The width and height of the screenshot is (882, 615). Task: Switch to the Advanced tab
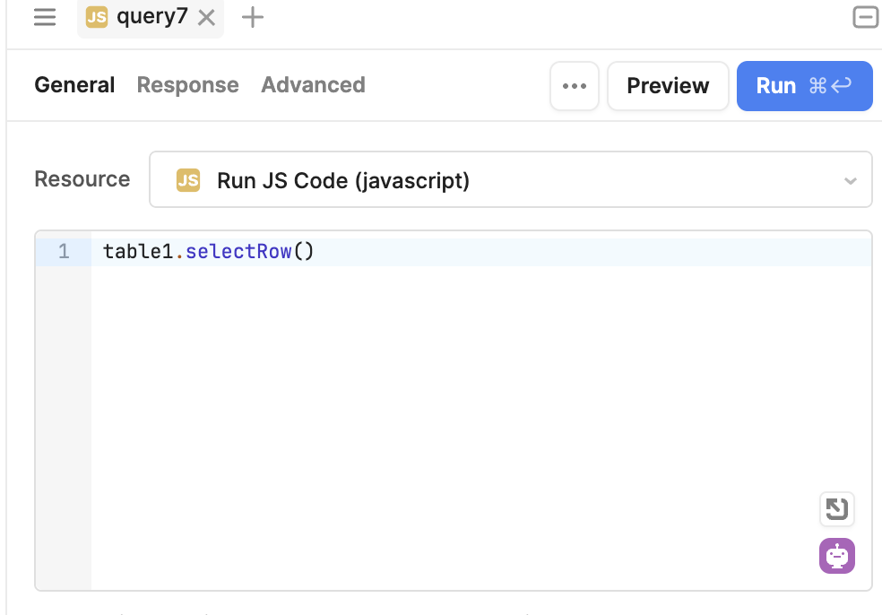coord(313,85)
